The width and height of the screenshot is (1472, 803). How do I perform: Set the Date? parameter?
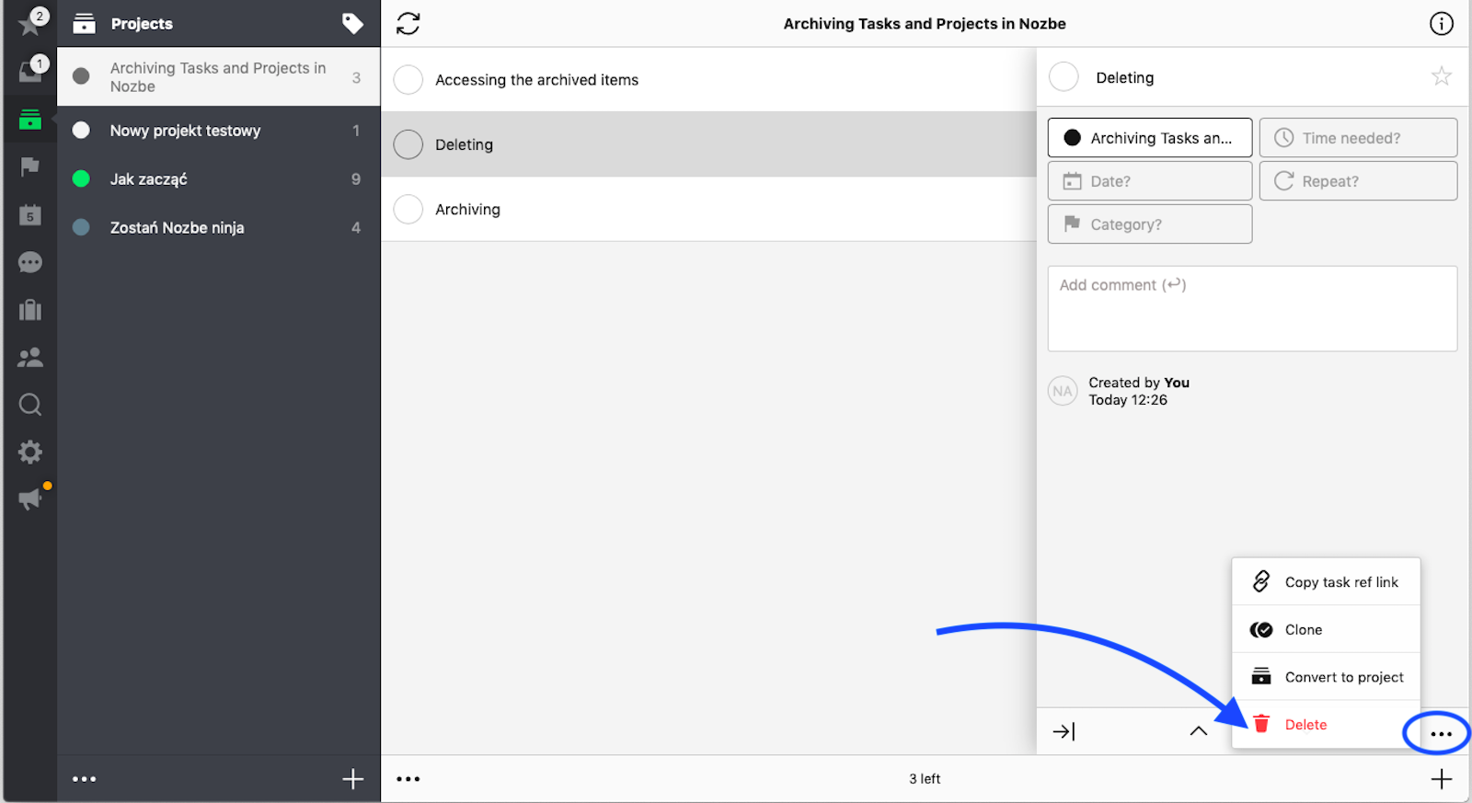pos(1150,181)
